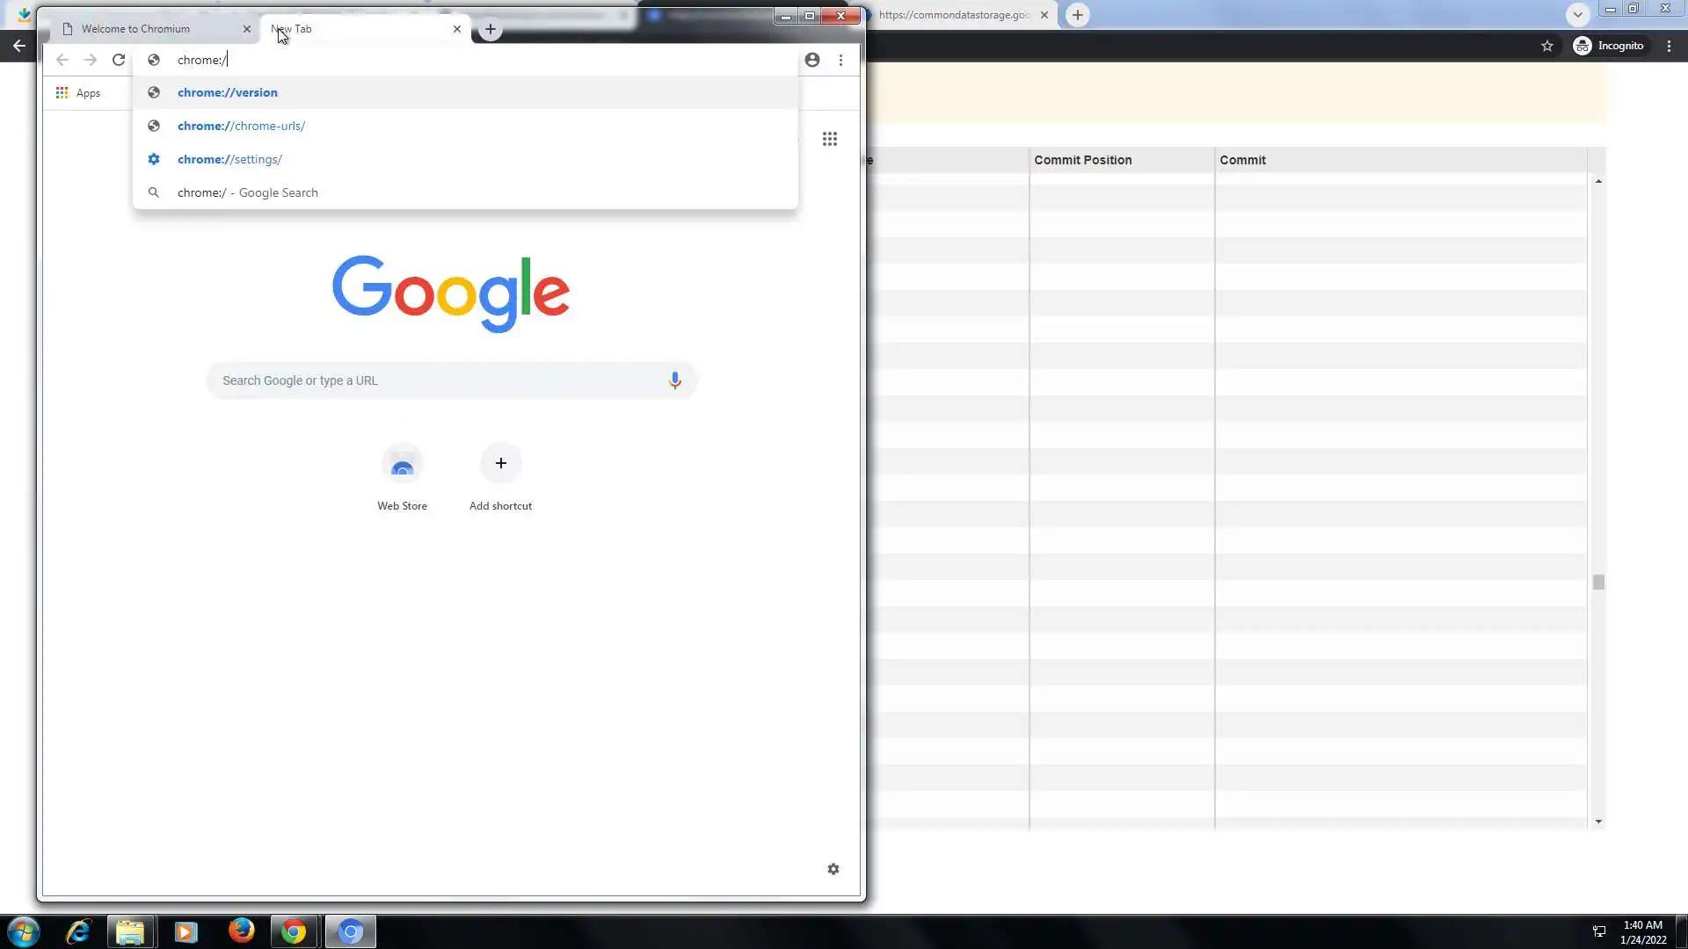1688x949 pixels.
Task: Open a new tab in Chromium window
Action: click(491, 29)
